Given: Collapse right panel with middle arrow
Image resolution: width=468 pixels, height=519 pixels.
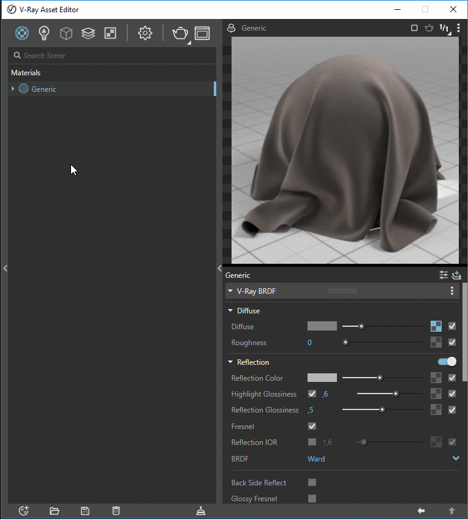Looking at the screenshot, I should 219,268.
